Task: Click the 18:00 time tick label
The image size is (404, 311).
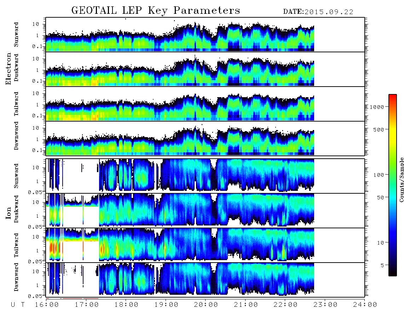Action: (126, 305)
